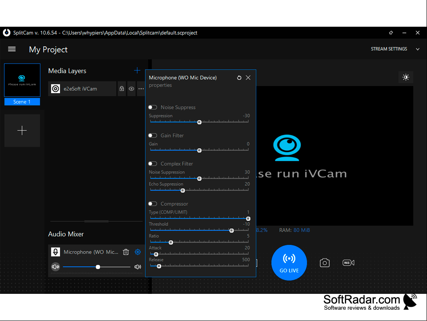Viewport: 427px width, 321px height.
Task: Adjust the microphone volume slider
Action: point(97,267)
